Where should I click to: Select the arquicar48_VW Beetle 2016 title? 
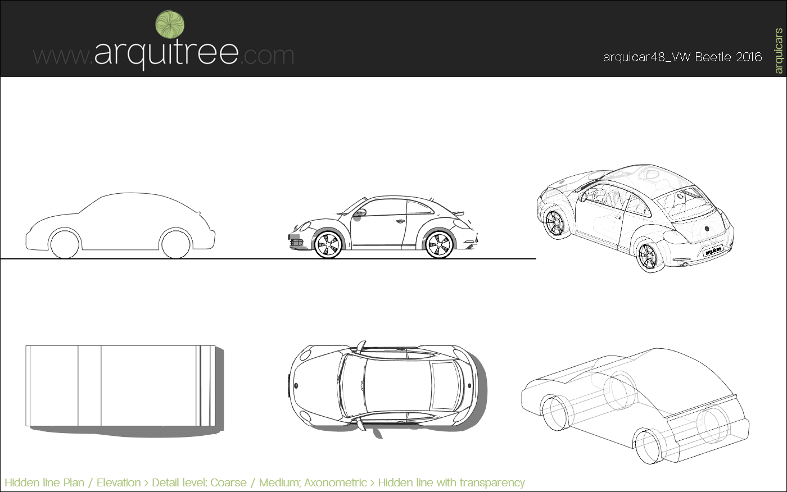click(682, 57)
